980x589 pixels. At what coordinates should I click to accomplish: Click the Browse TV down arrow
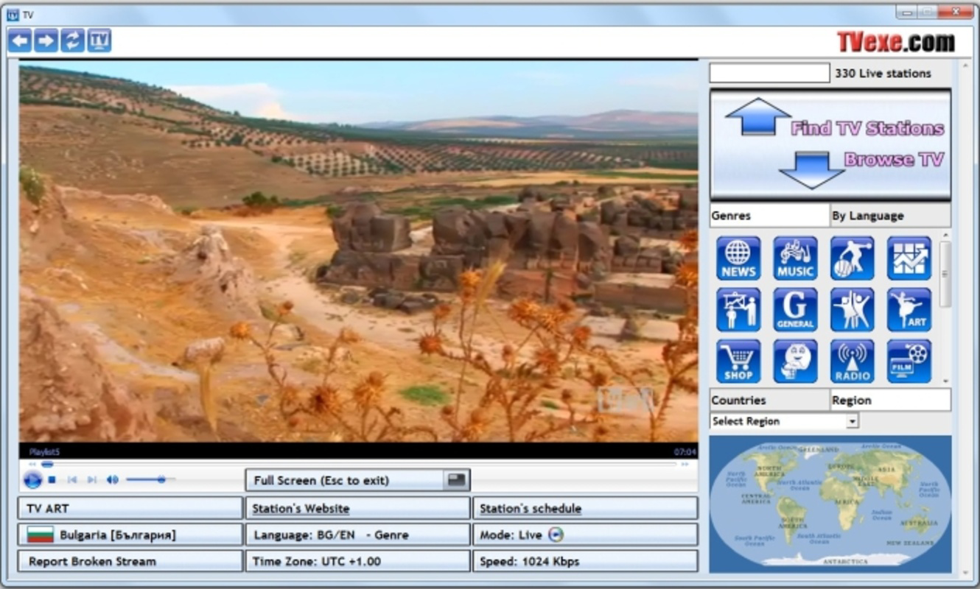[811, 169]
